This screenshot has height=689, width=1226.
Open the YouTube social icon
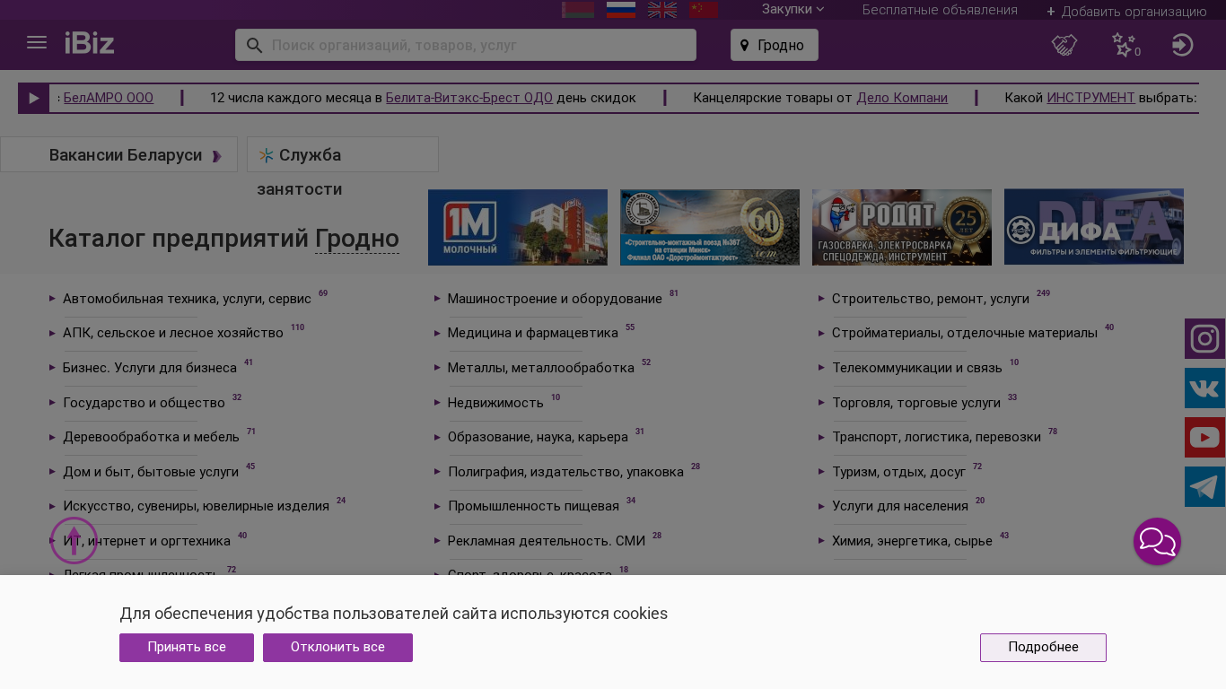click(x=1204, y=438)
